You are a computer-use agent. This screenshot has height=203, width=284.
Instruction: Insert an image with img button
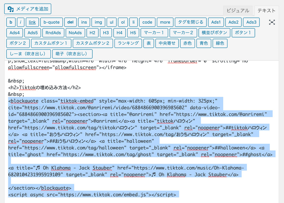(98, 22)
